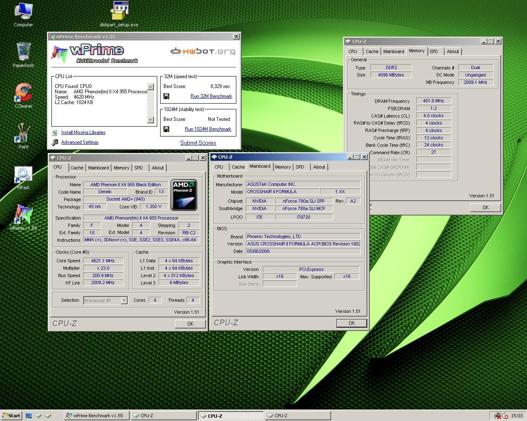Open Cache tab in Mainboard window
The width and height of the screenshot is (527, 421).
click(238, 167)
